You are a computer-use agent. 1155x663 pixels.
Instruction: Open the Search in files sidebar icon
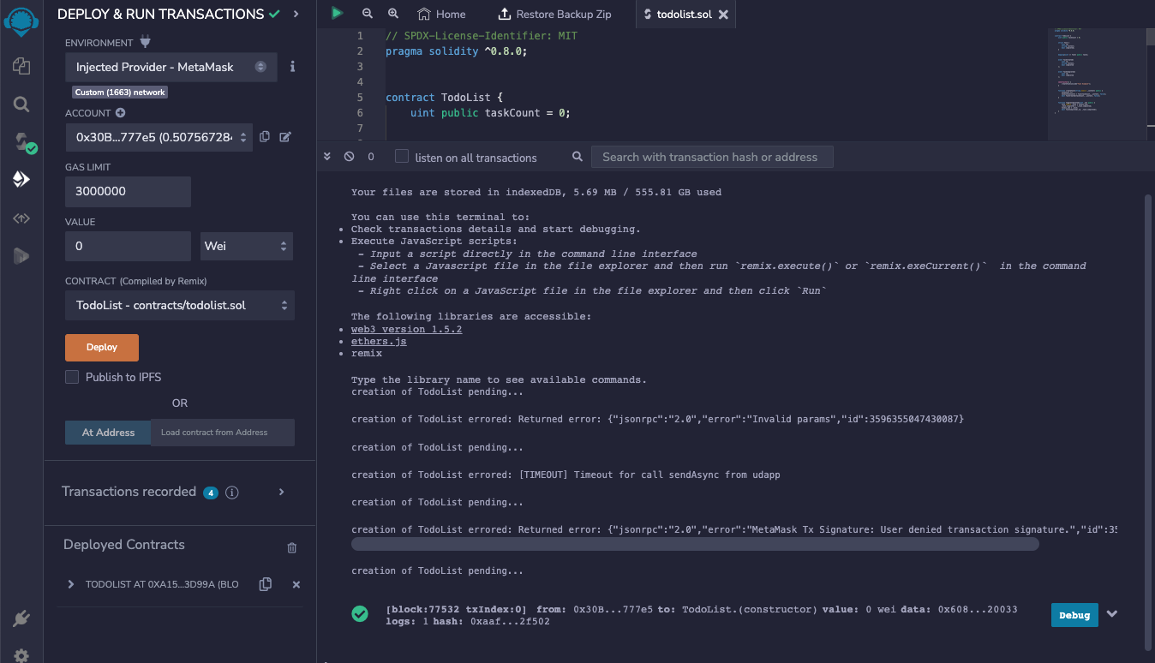21,105
